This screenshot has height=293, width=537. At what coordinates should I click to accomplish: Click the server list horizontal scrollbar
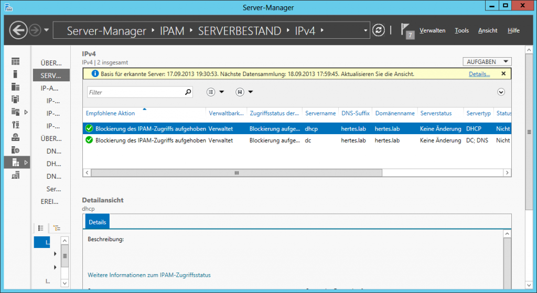click(x=236, y=172)
